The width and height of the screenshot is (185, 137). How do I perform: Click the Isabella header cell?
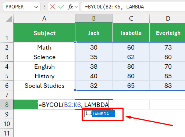pyautogui.click(x=131, y=33)
